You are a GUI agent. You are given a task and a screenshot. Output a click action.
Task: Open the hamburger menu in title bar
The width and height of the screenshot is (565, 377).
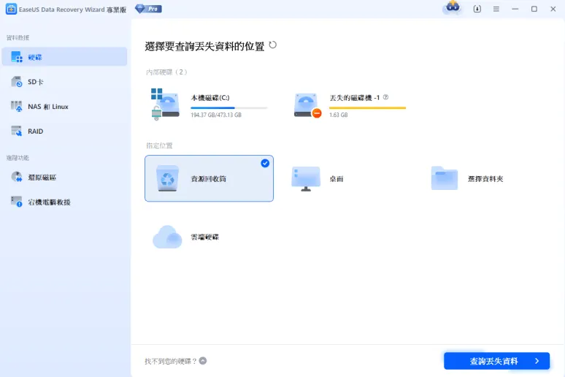[496, 9]
